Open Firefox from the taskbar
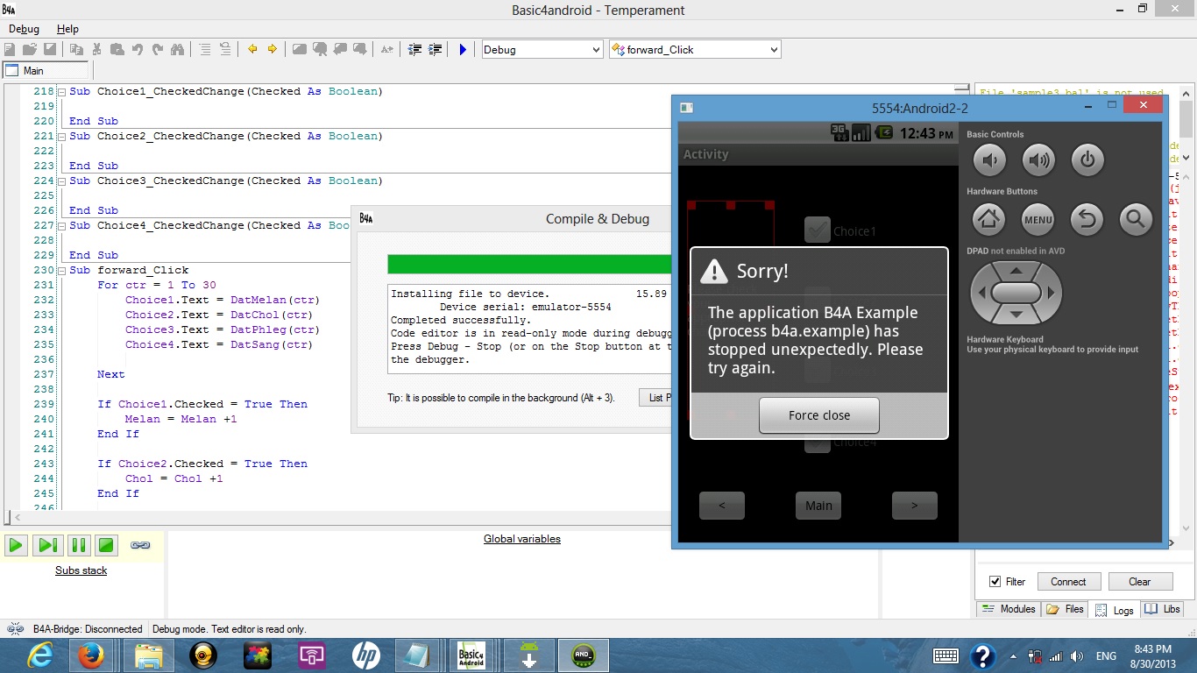 click(90, 655)
